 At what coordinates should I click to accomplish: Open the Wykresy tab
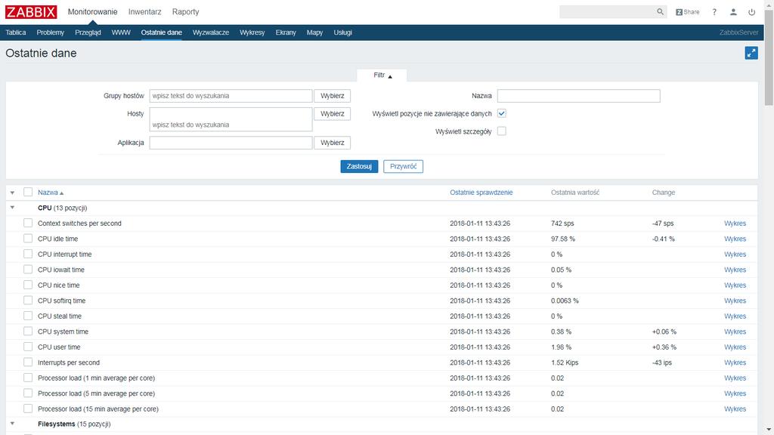coord(252,32)
